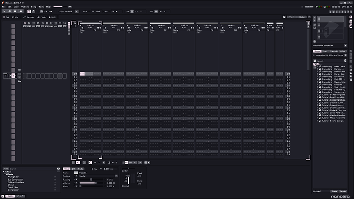Click the Save button in disk browser
This screenshot has width=354, height=199.
click(x=335, y=191)
